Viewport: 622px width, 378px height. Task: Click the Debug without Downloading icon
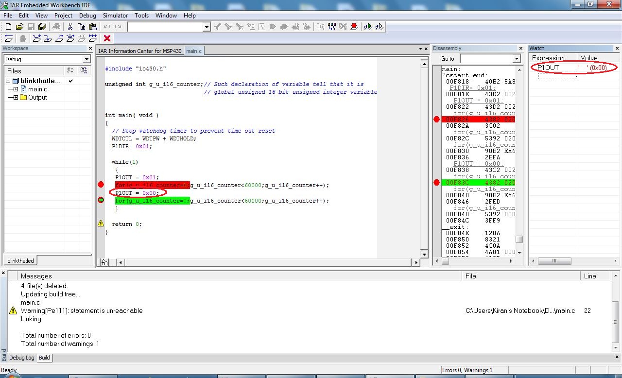380,27
